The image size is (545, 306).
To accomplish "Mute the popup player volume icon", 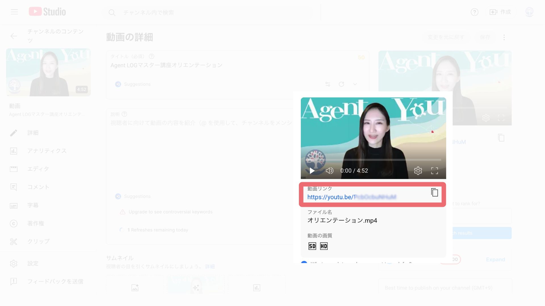I will [x=330, y=171].
